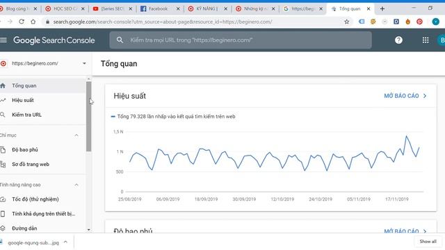This screenshot has width=445, height=250.
Task: Collapse the Tính năng nâng cao section
Action: pos(76,185)
